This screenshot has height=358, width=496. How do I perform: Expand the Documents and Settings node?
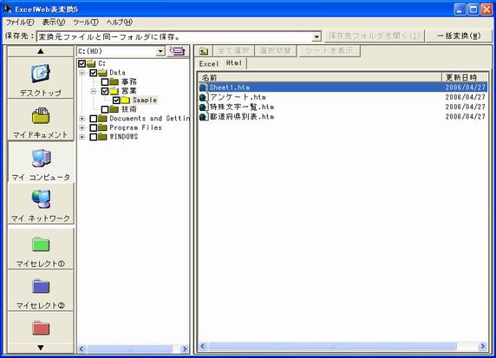82,119
